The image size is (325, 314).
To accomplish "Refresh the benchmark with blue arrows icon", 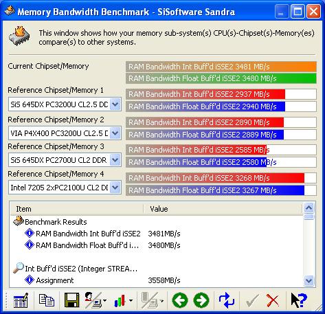I will point(227,300).
